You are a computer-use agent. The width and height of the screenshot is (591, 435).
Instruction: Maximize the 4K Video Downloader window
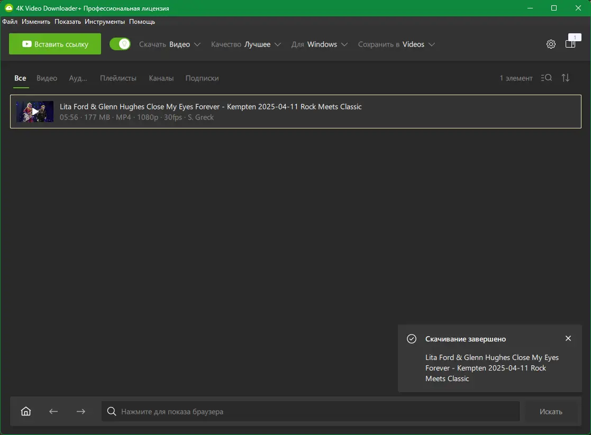pyautogui.click(x=553, y=8)
